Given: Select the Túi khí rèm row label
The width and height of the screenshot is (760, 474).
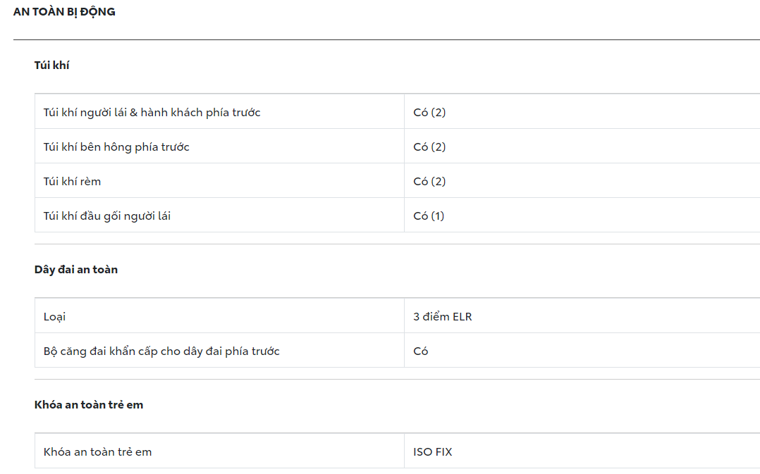Looking at the screenshot, I should point(72,182).
